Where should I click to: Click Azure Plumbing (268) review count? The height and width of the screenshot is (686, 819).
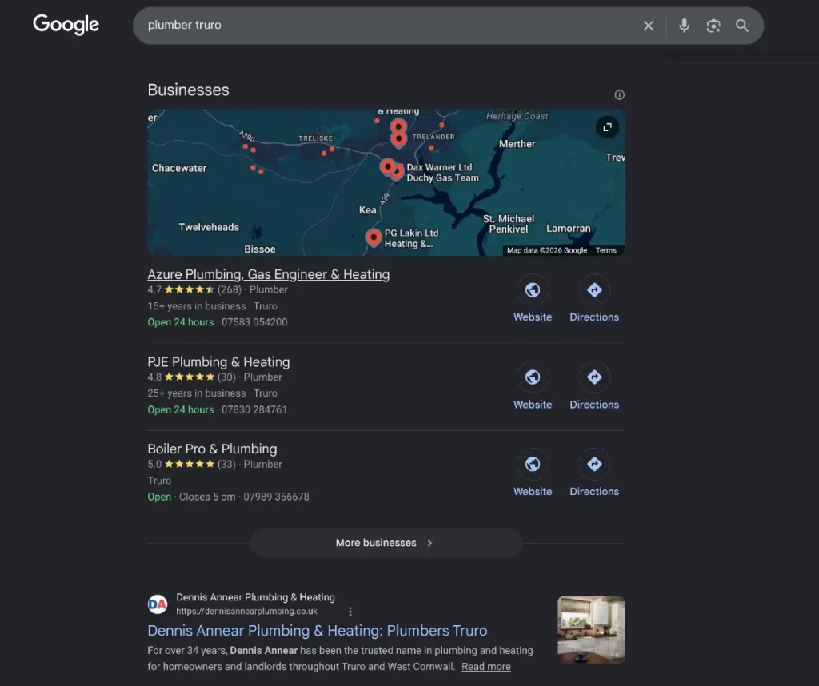(x=230, y=289)
